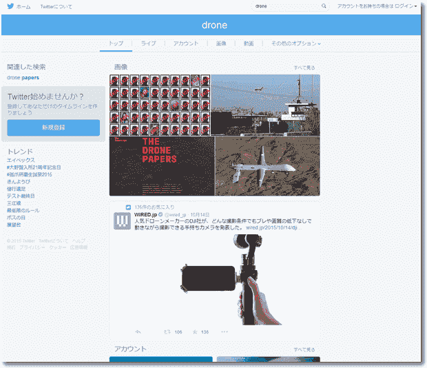Click the 最低限のルール trend
The height and width of the screenshot is (368, 427).
pos(23,210)
